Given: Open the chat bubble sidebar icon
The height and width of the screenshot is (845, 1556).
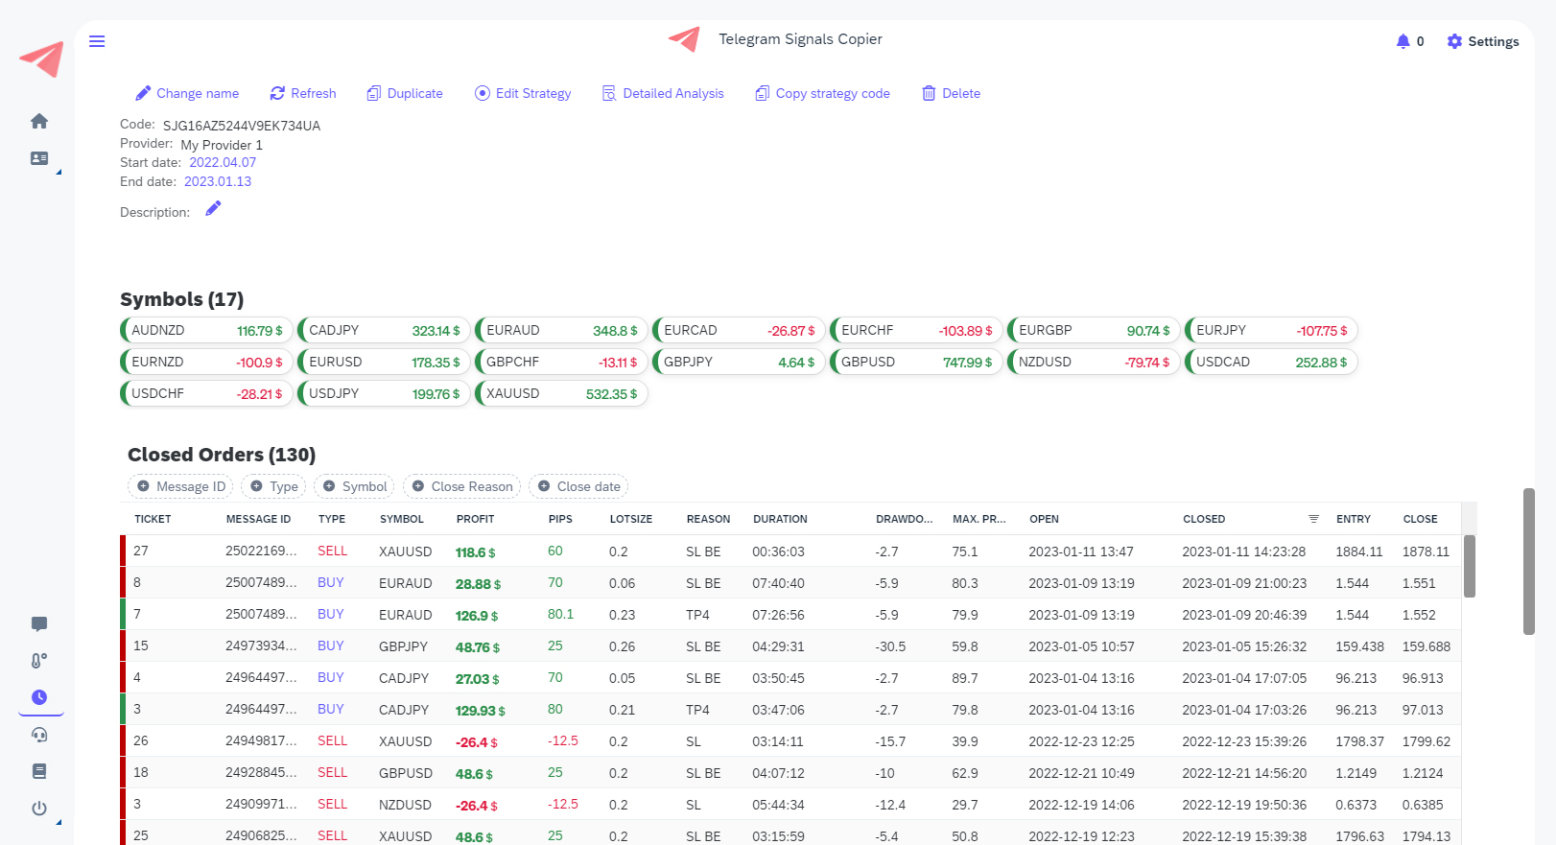Looking at the screenshot, I should pos(39,624).
